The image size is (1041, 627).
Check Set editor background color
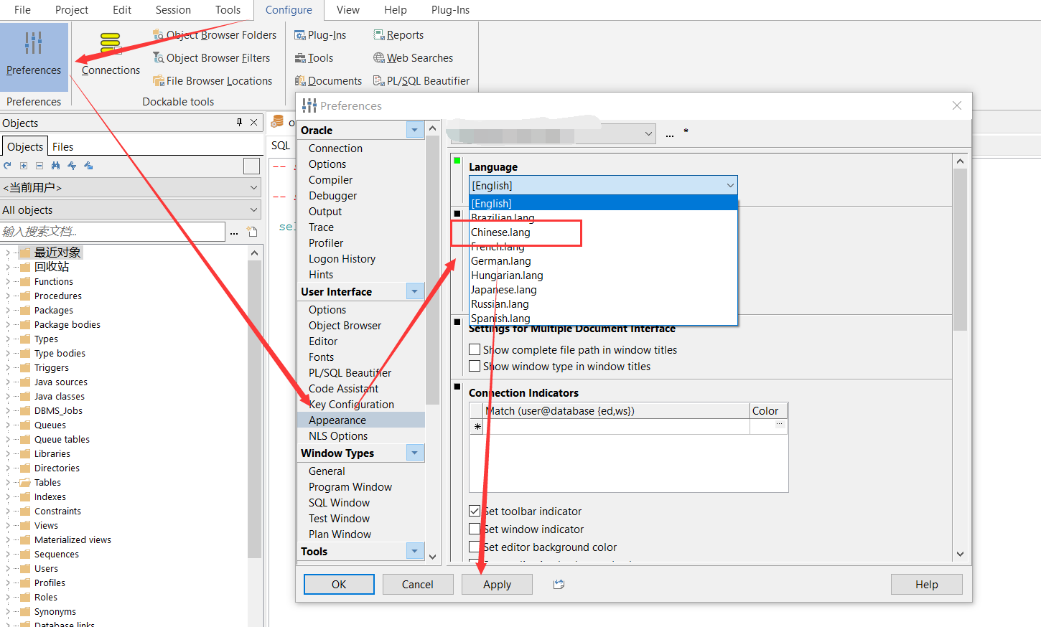(x=475, y=547)
